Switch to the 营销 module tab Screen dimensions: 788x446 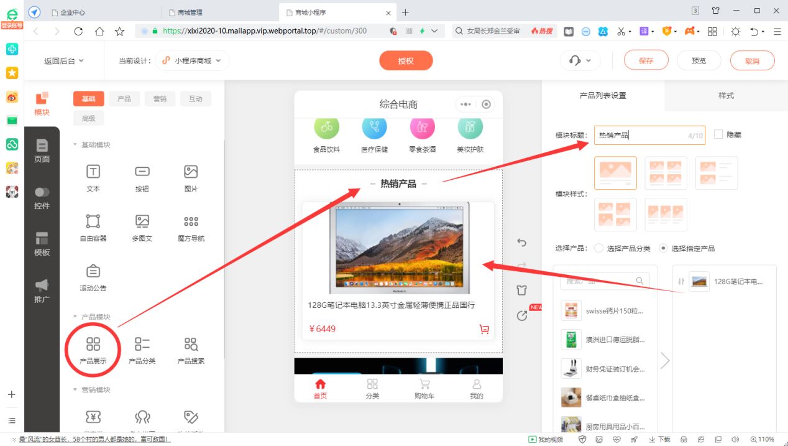point(160,98)
